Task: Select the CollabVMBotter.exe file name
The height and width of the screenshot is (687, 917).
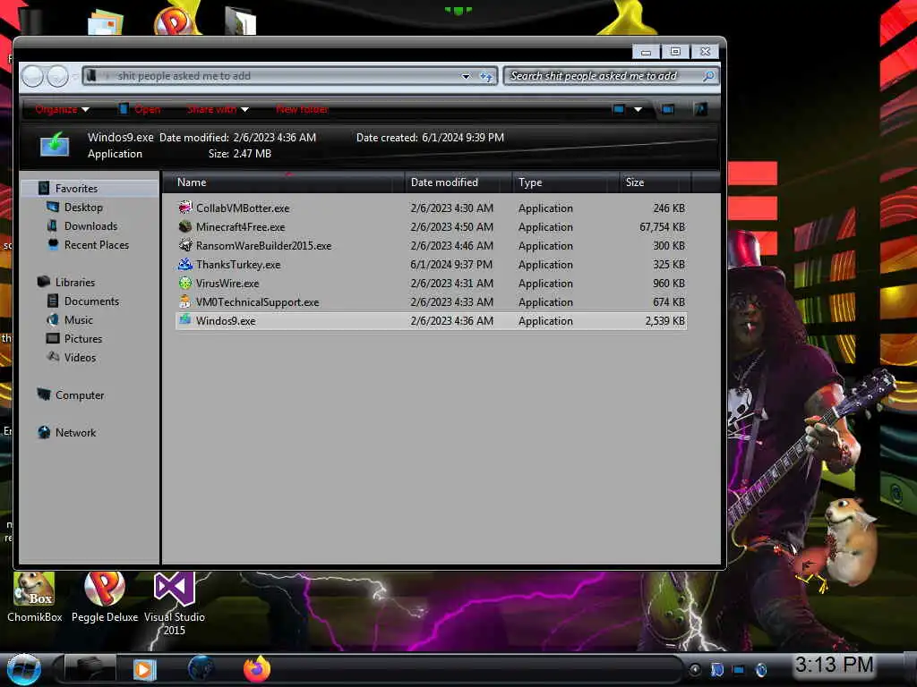Action: point(243,208)
